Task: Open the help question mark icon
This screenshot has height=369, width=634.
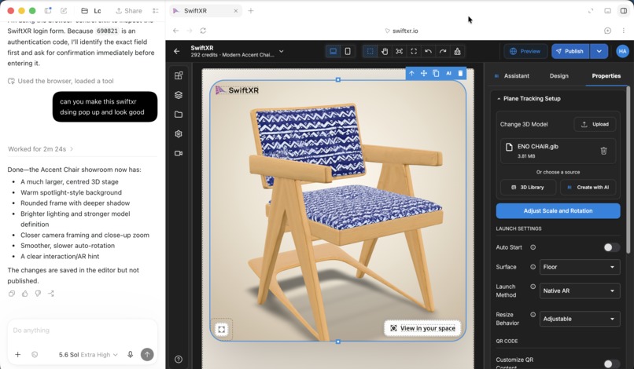Action: [179, 359]
